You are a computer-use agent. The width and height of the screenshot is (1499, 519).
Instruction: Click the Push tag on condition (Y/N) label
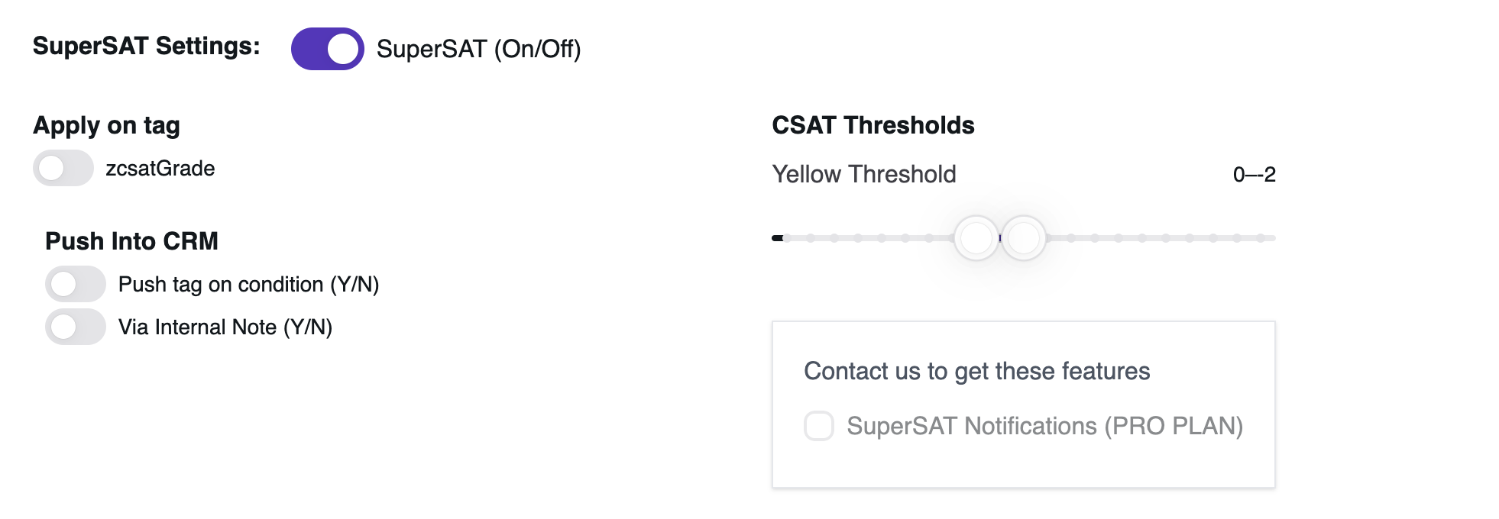point(248,284)
